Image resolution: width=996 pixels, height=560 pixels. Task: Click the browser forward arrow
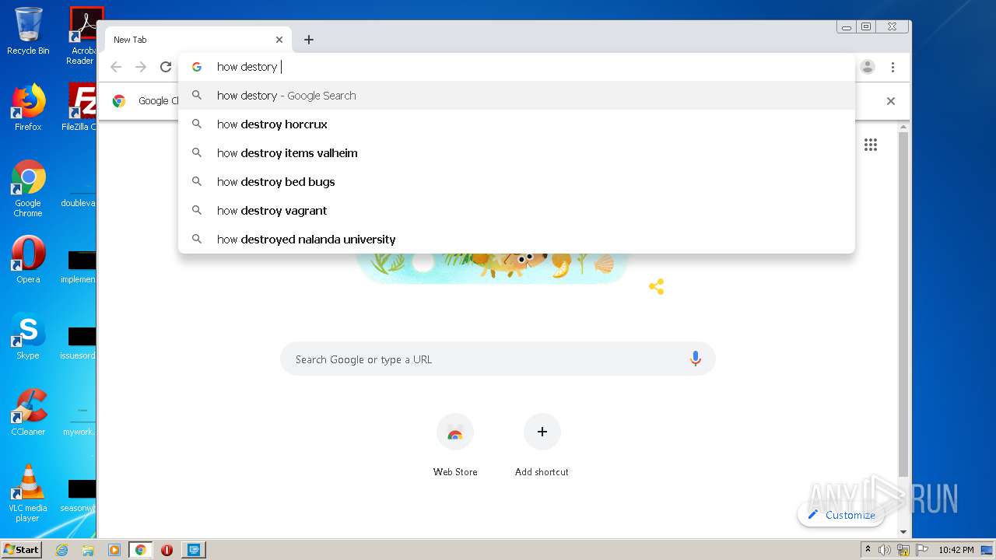coord(141,67)
